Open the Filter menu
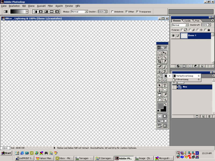Viewport: 215px width, 161px height. pyautogui.click(x=50, y=6)
